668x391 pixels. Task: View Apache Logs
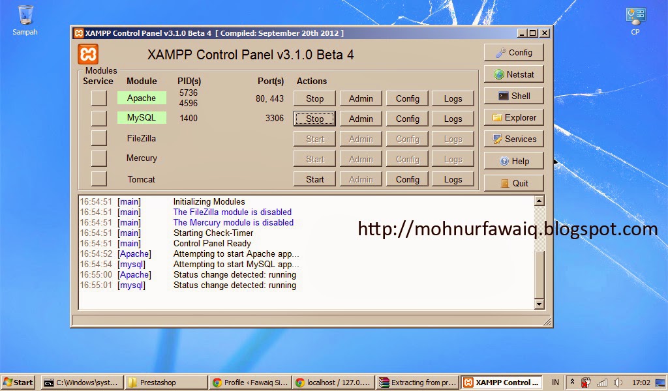click(453, 98)
